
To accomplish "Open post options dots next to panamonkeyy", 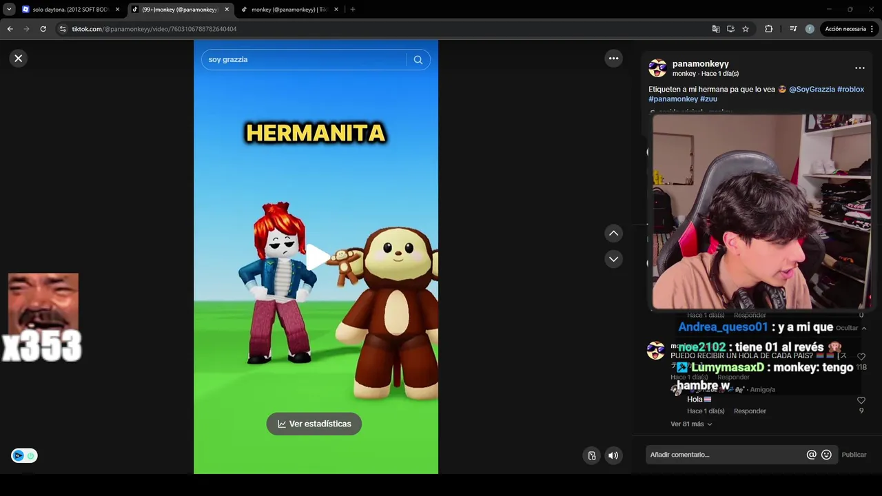I will 859,68.
